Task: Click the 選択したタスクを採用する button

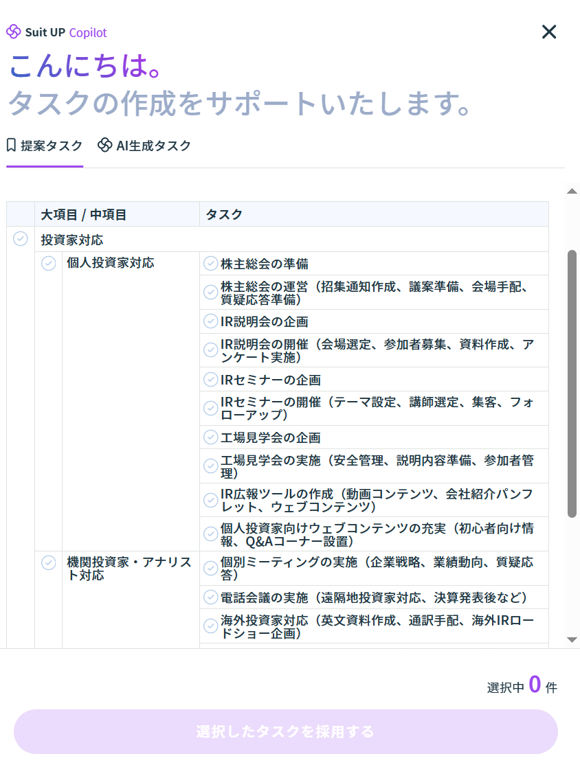Action: (285, 731)
